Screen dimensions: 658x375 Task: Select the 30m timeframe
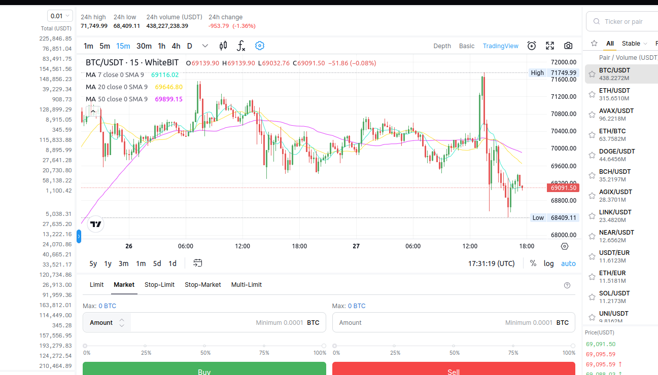tap(144, 46)
